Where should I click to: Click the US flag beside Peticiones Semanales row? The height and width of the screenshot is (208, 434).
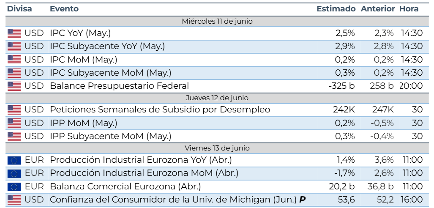pos(14,110)
